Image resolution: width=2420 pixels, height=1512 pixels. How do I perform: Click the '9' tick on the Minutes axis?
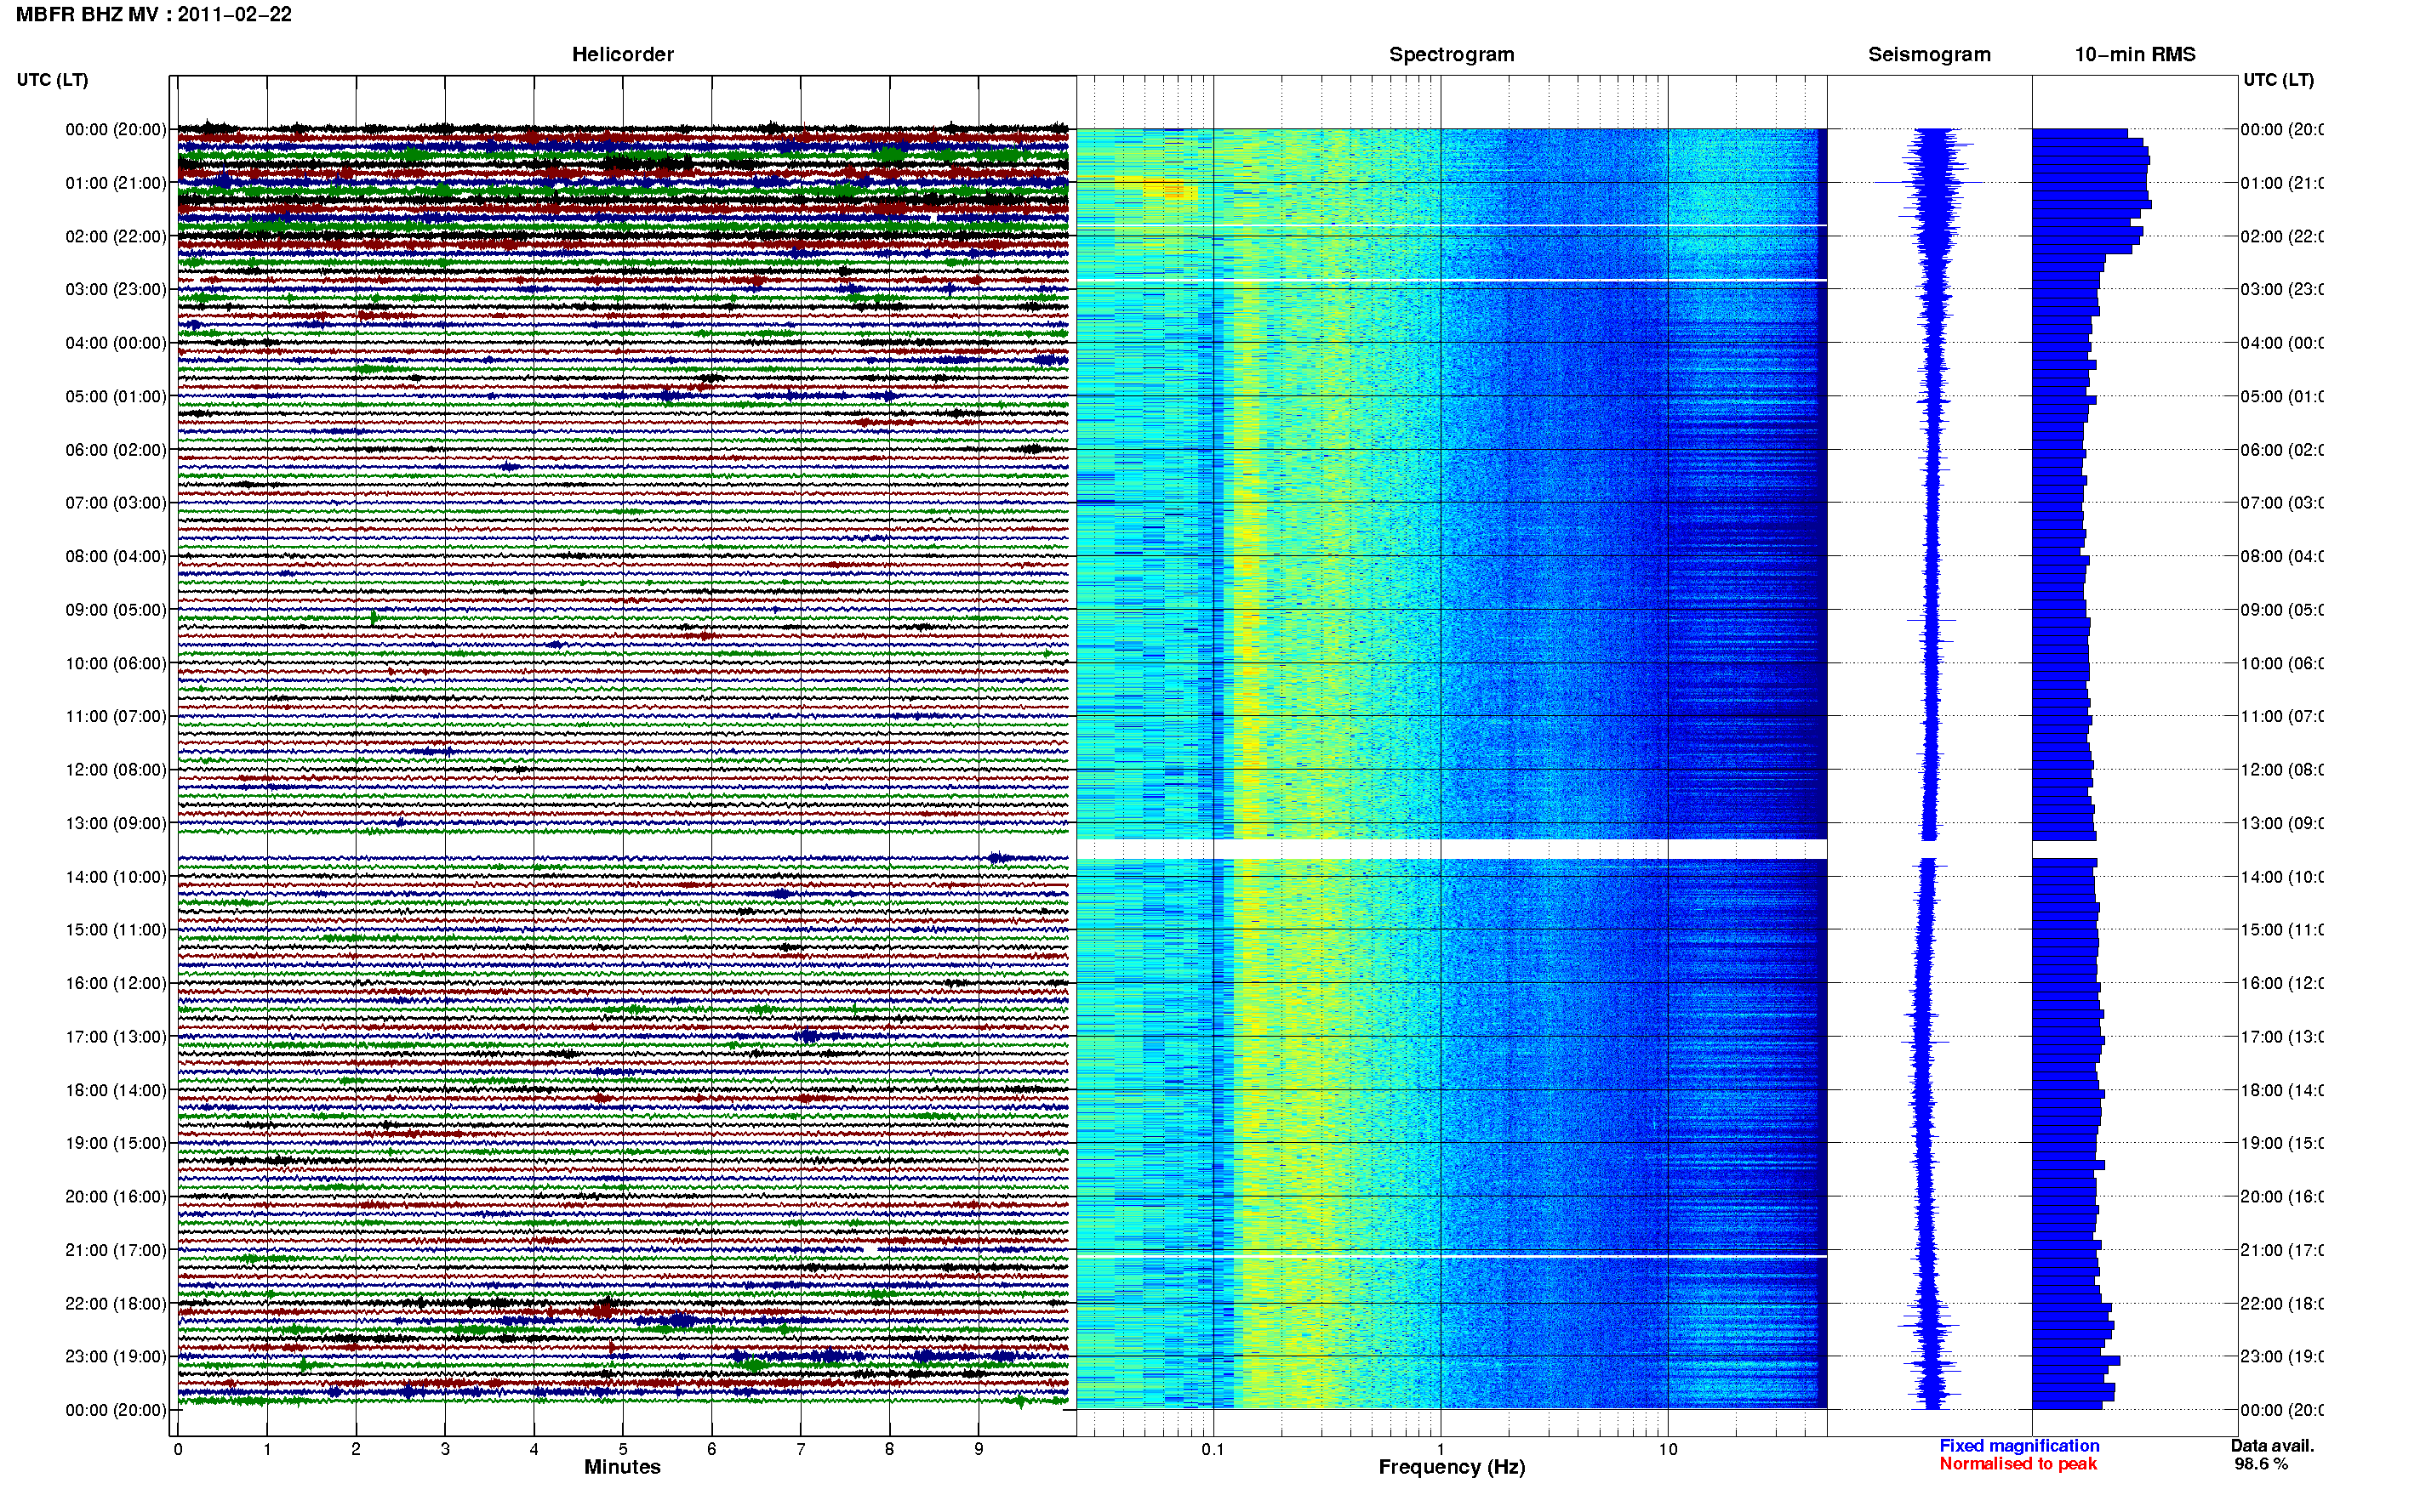979,1449
